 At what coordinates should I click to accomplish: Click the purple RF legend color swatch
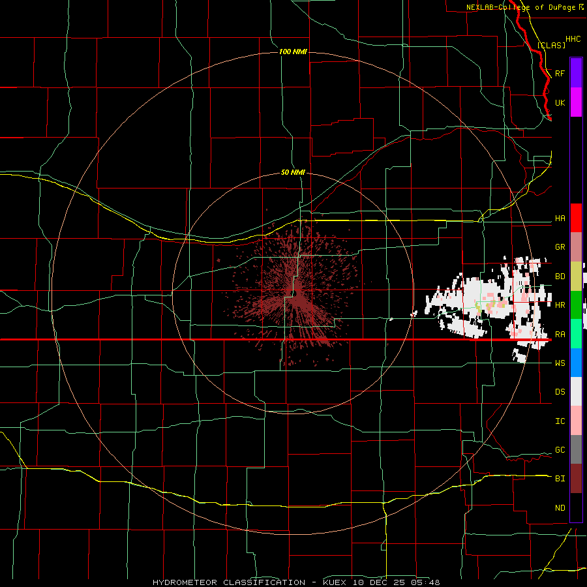click(x=576, y=73)
